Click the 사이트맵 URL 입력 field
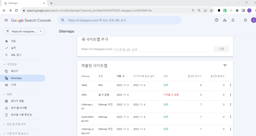The width and height of the screenshot is (256, 136). [162, 49]
